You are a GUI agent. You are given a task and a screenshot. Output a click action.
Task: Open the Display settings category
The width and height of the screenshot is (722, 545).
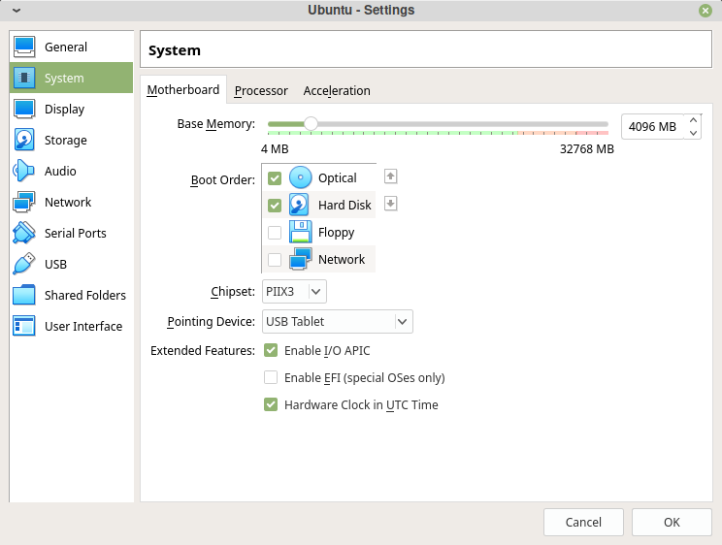72,109
